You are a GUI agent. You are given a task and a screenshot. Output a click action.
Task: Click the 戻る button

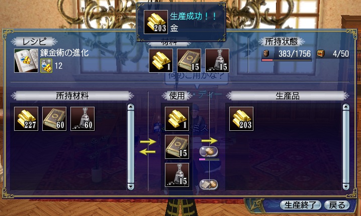[x=337, y=205]
